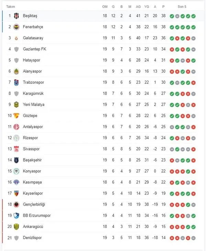This screenshot has height=251, width=206.
Task: Click the Beşiktaş club crest icon
Action: [x=16, y=16]
